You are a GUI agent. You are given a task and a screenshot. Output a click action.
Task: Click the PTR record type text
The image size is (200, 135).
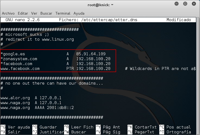(x=70, y=69)
